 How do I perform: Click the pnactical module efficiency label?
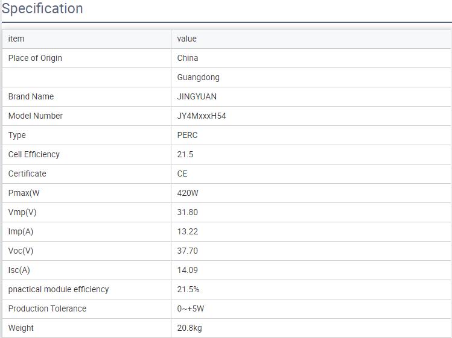(59, 289)
